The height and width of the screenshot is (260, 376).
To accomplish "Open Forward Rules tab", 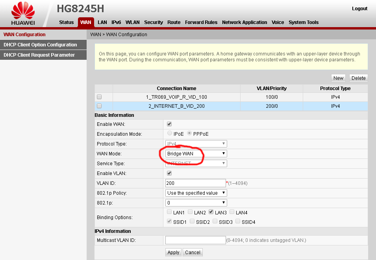I will coord(201,22).
